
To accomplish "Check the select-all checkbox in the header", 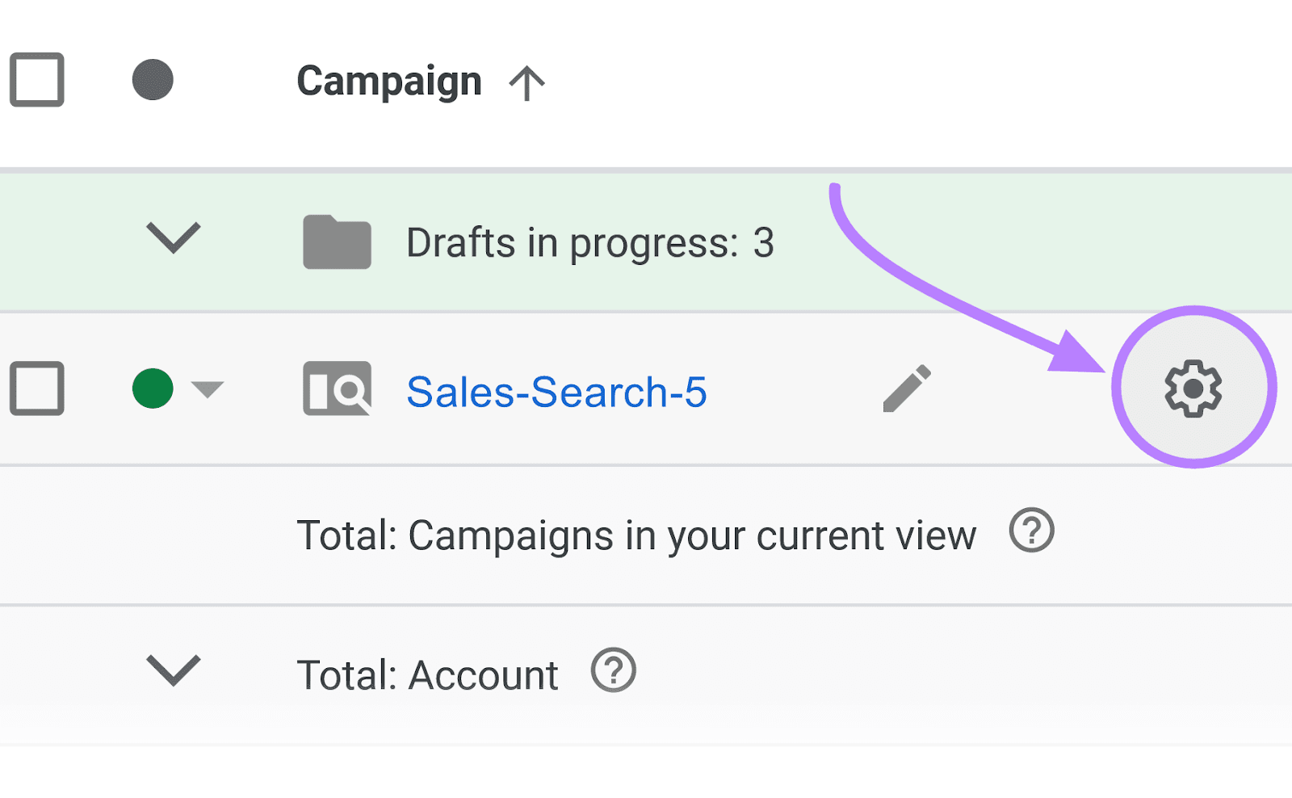I will click(x=37, y=80).
